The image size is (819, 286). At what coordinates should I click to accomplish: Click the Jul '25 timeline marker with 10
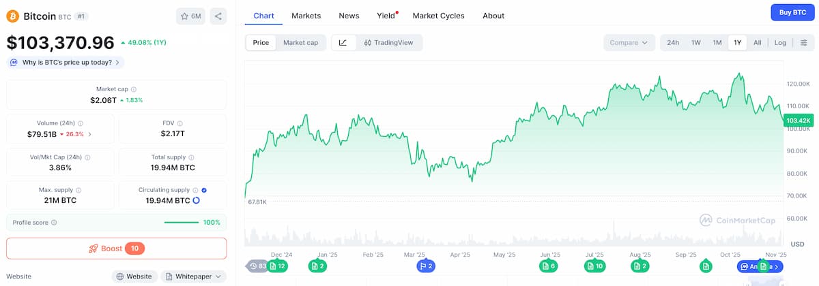coord(594,266)
